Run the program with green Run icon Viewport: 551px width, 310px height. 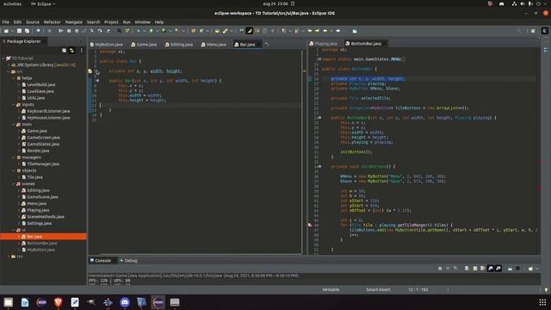click(152, 31)
